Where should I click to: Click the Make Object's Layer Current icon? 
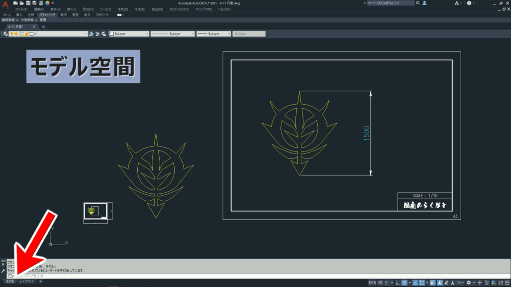pos(91,34)
